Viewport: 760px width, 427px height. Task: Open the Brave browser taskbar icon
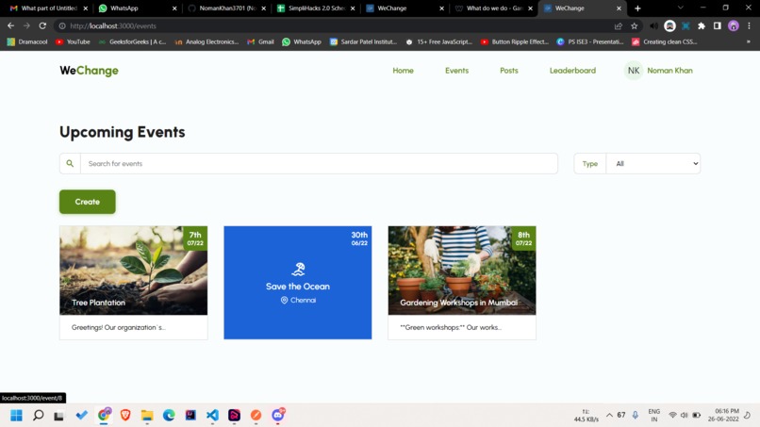(x=125, y=416)
